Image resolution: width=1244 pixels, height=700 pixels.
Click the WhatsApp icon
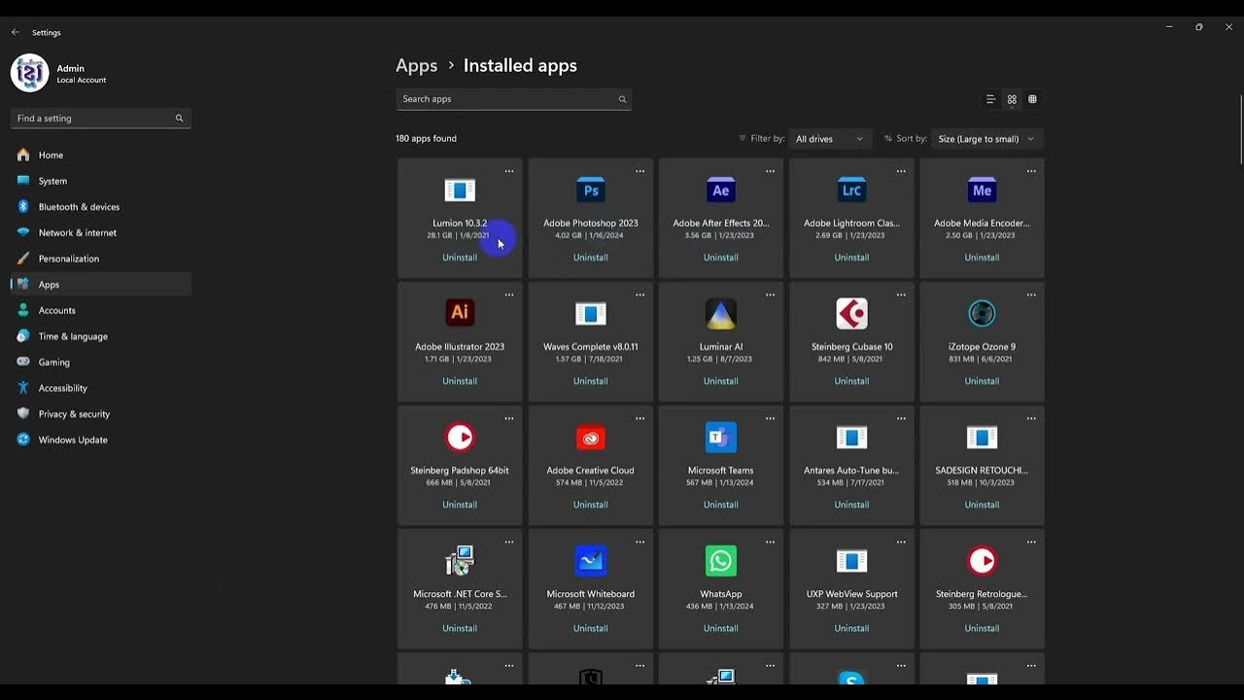click(721, 561)
